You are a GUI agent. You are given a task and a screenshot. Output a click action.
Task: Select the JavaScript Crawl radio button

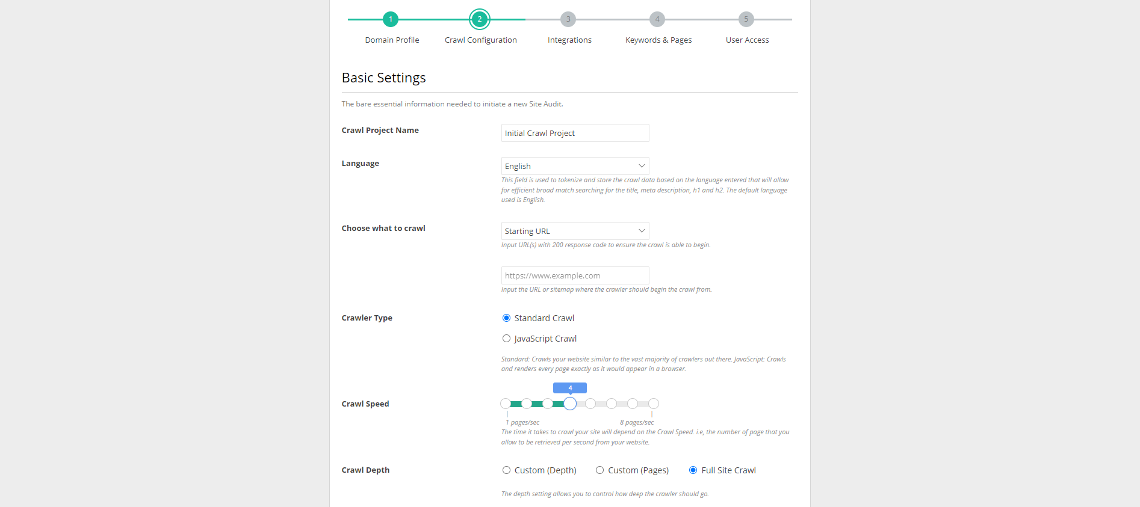coord(507,339)
